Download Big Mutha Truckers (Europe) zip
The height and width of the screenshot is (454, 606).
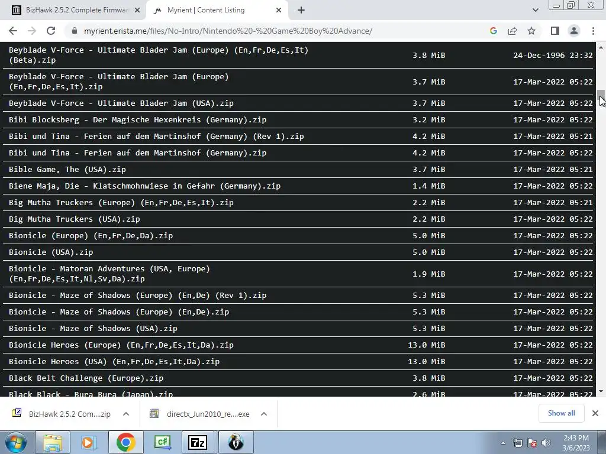click(x=121, y=203)
